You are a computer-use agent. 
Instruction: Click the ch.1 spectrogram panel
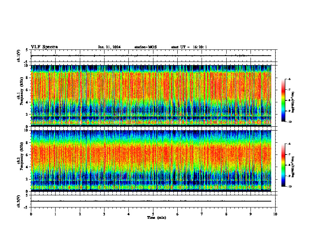pyautogui.click(x=151, y=96)
